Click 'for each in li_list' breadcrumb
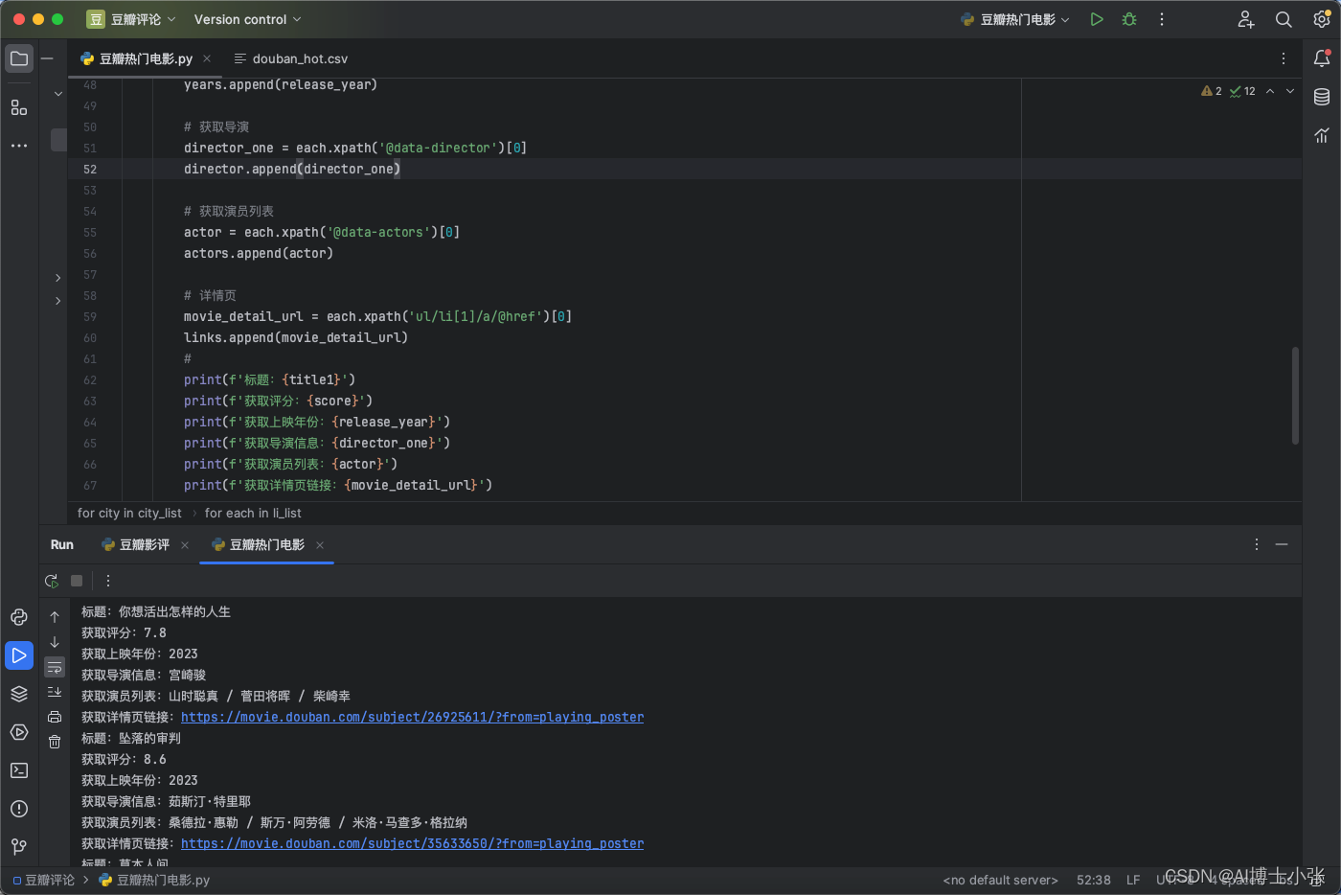This screenshot has height=895, width=1341. pyautogui.click(x=253, y=513)
